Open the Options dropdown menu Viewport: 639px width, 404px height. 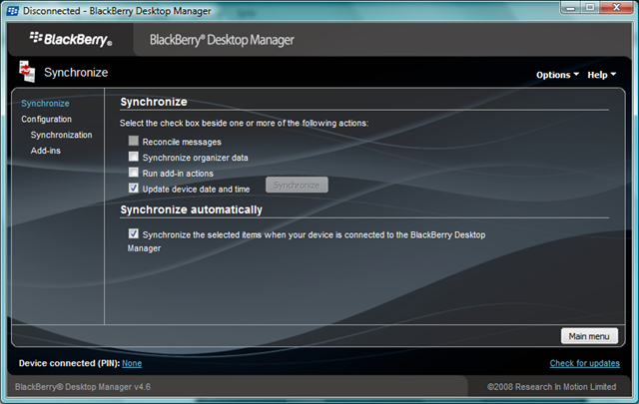pos(557,75)
